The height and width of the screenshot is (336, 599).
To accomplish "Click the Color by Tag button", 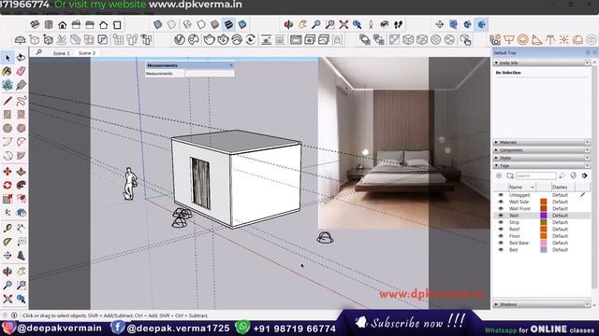I will point(573,175).
